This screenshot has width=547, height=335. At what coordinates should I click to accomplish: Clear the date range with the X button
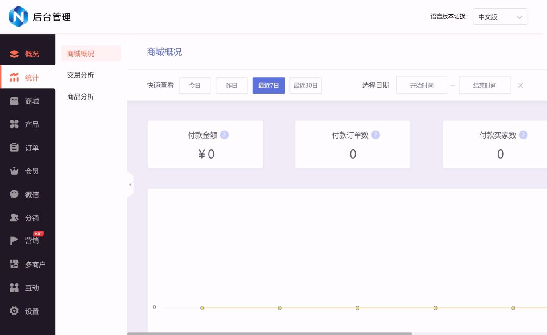tap(520, 86)
